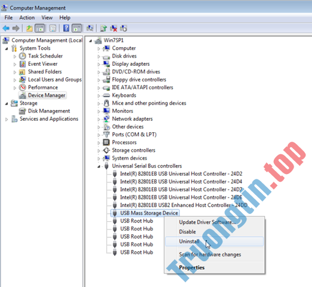Viewport: 312px width, 287px height.
Task: Choose Uninstall in the context menu
Action: point(214,242)
